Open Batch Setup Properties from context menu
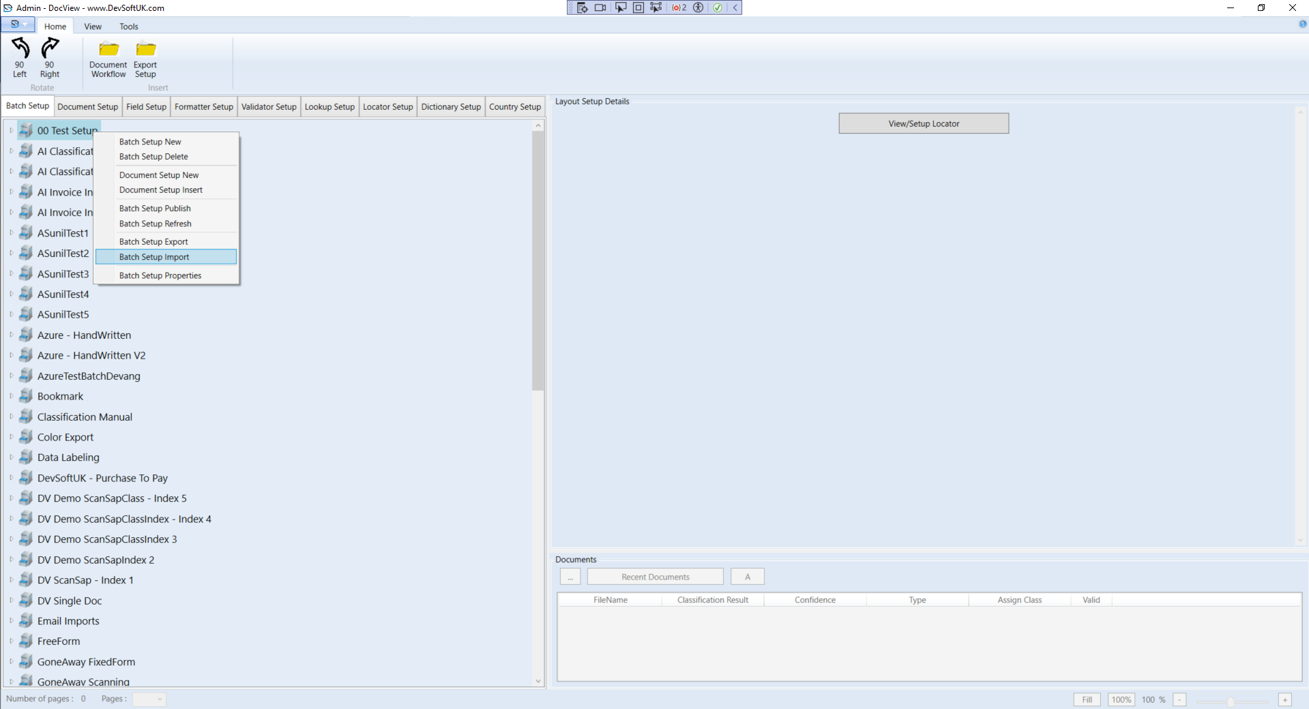This screenshot has width=1309, height=709. coord(166,275)
